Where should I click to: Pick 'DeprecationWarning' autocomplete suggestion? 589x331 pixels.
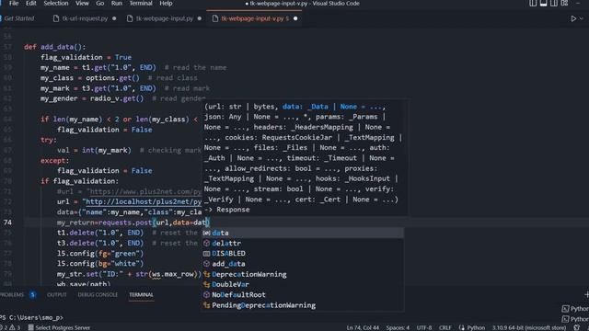(303, 274)
